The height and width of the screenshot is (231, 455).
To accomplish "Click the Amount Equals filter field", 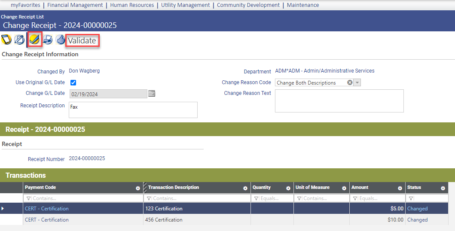I will (378, 198).
